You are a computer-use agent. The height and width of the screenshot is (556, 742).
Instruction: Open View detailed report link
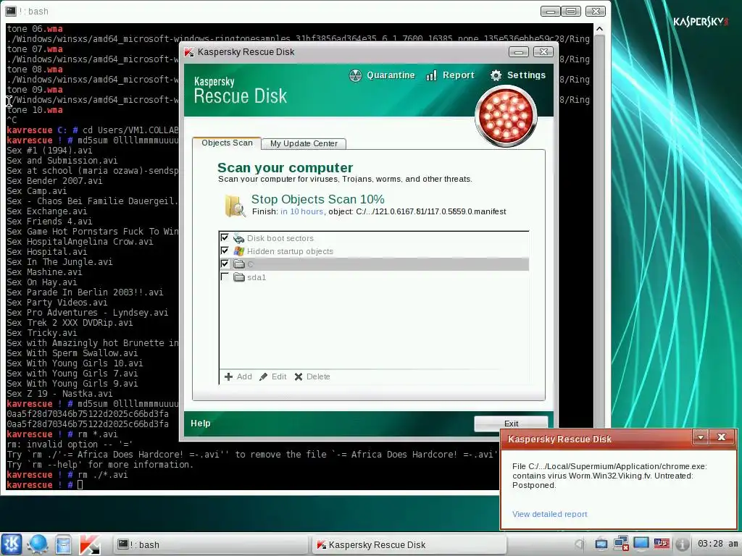[549, 515]
